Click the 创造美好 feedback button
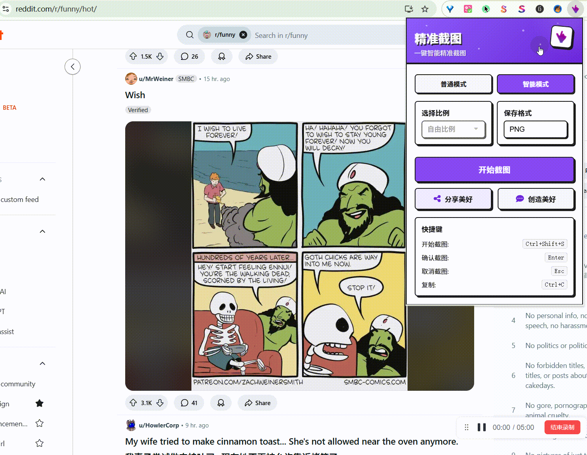Image resolution: width=587 pixels, height=455 pixels. point(536,199)
